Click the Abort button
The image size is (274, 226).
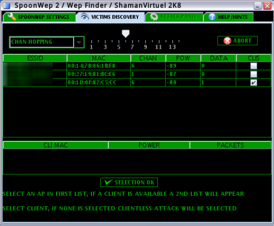[x=237, y=41]
